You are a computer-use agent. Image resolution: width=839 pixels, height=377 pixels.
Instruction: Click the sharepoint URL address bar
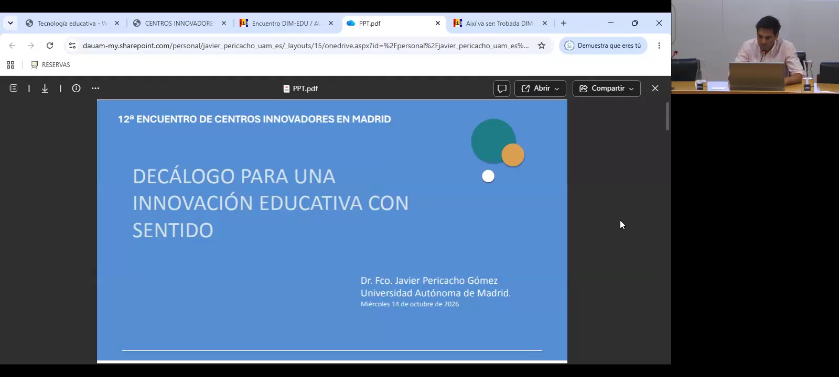pos(306,46)
